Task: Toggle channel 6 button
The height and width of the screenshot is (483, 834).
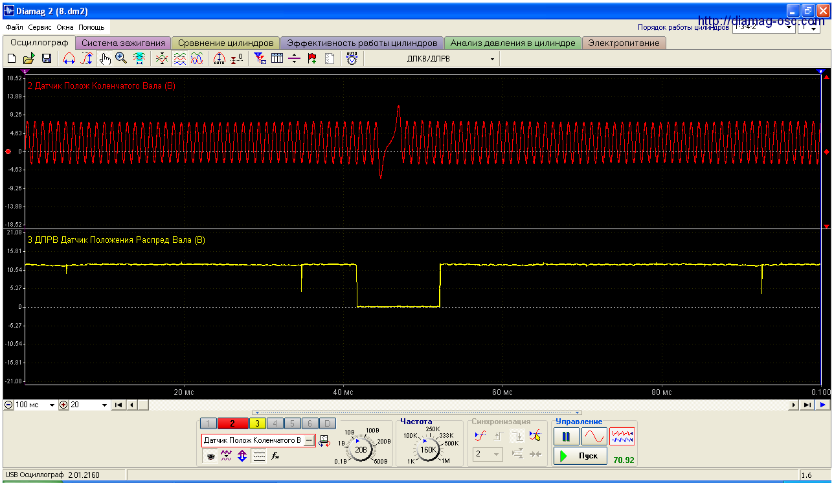Action: pyautogui.click(x=310, y=424)
